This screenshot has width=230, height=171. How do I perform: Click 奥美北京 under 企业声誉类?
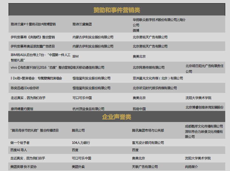click(138, 158)
